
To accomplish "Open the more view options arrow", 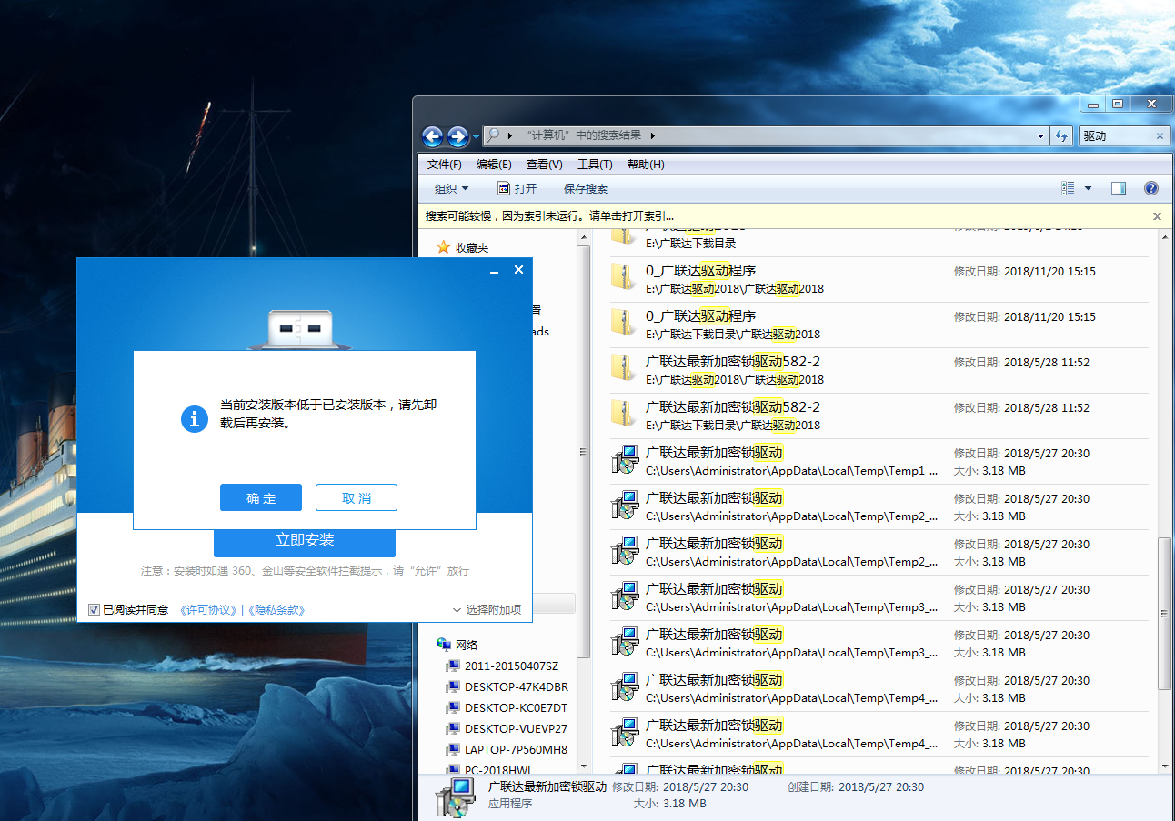I will pos(1088,188).
